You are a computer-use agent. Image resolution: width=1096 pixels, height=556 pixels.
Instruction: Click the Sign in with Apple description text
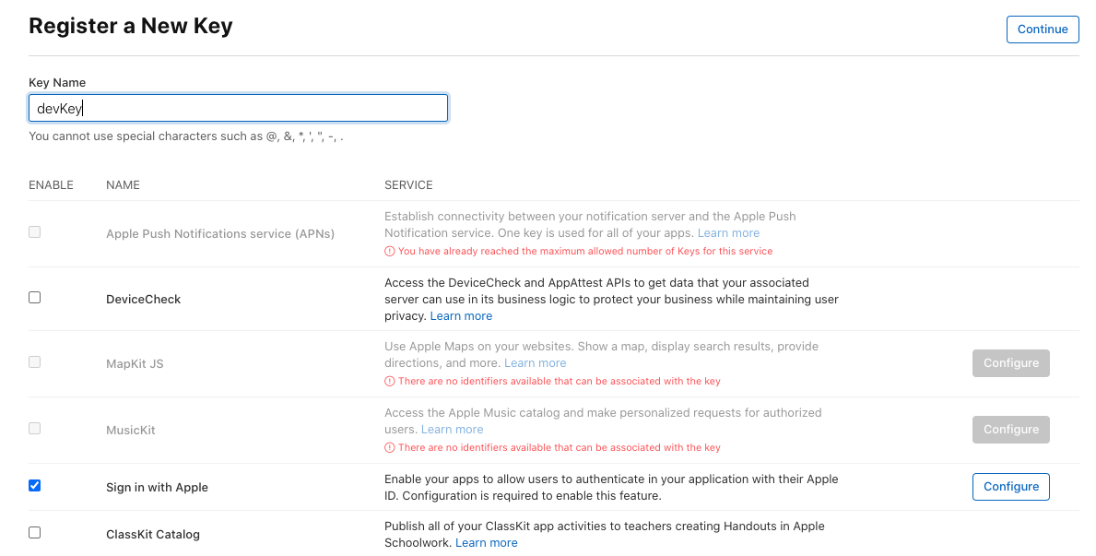pyautogui.click(x=612, y=488)
